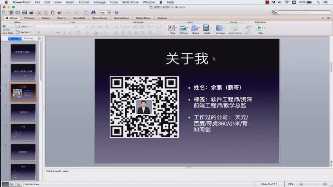Click the ribbon gear settings icon

coord(328,18)
